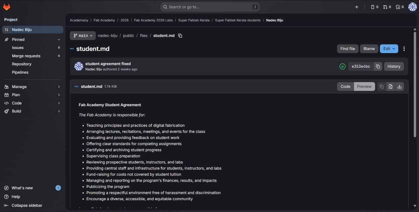Click the pipeline passed status icon

tap(343, 66)
